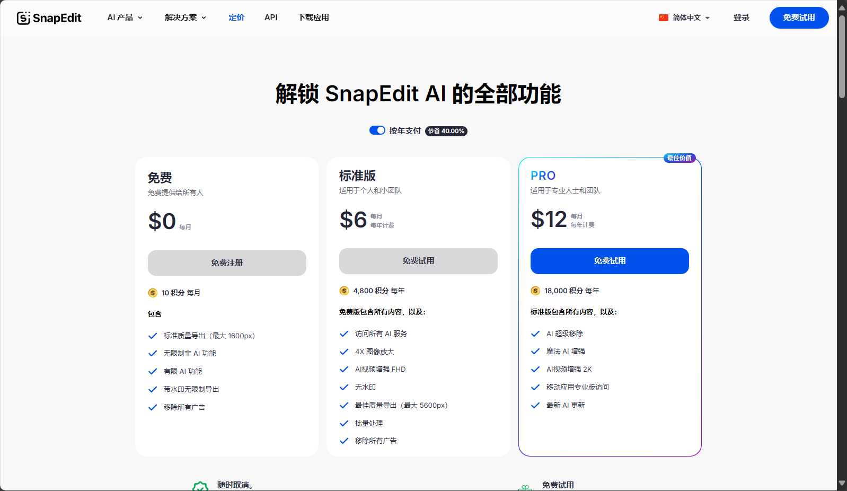Click the PRO plan title

[543, 176]
